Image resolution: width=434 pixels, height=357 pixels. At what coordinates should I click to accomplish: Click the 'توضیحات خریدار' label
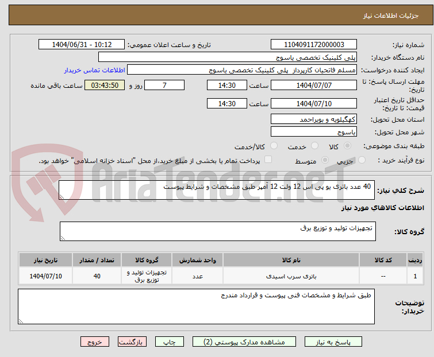pyautogui.click(x=410, y=307)
